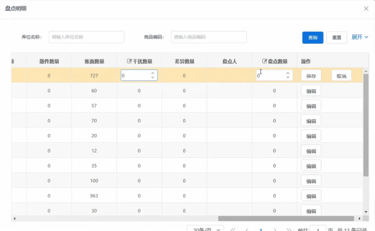Click the 差异数量 column header
The image size is (375, 231).
click(x=184, y=61)
